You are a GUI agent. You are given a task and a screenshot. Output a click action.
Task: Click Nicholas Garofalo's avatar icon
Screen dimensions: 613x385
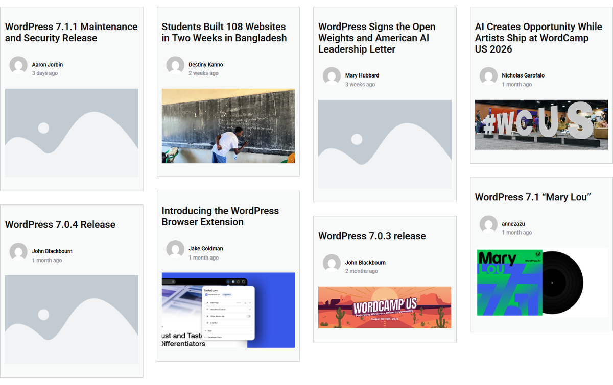tap(488, 76)
